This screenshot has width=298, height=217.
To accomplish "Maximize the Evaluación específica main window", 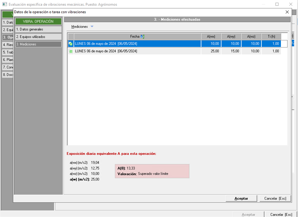I will coord(277,4).
